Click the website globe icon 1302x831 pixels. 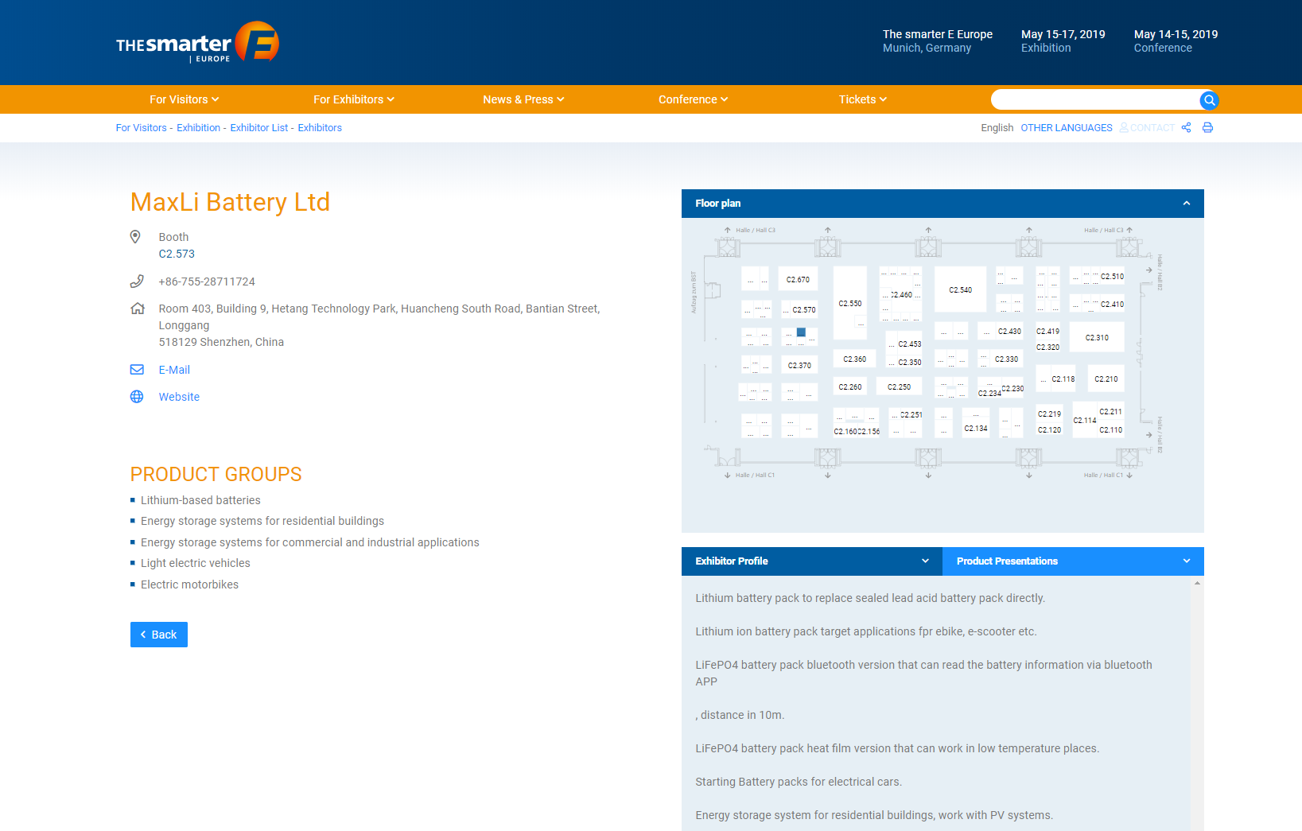137,397
